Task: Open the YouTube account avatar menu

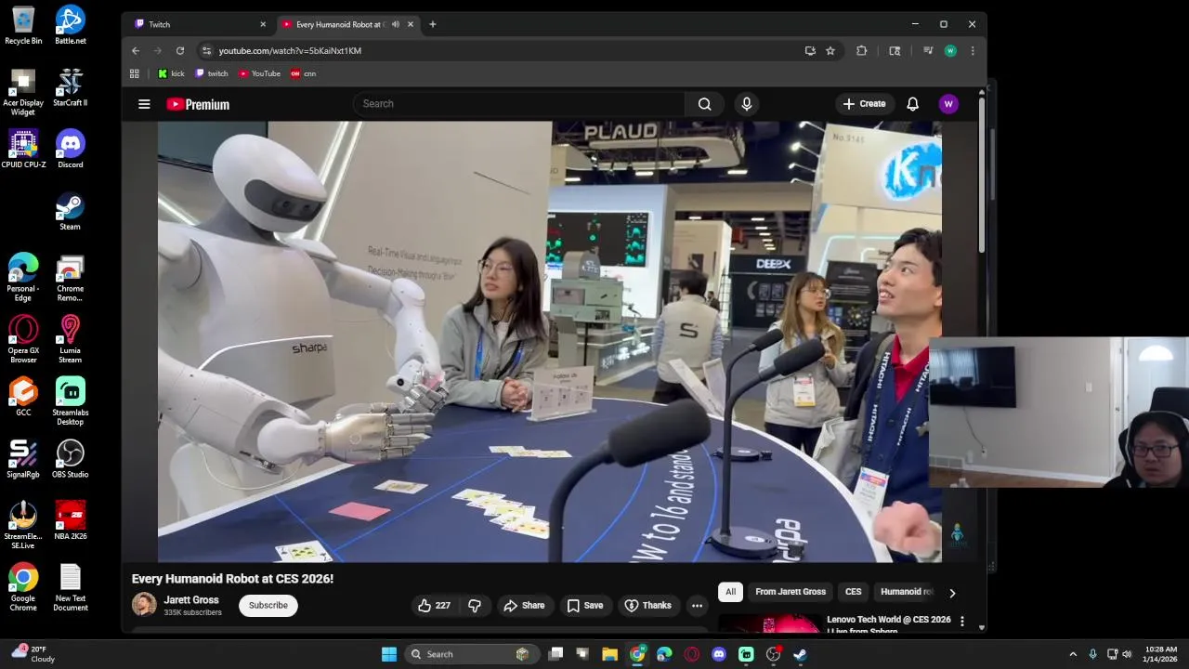Action: [948, 104]
